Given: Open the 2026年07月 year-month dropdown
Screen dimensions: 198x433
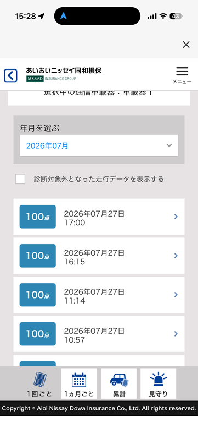Looking at the screenshot, I should point(99,145).
